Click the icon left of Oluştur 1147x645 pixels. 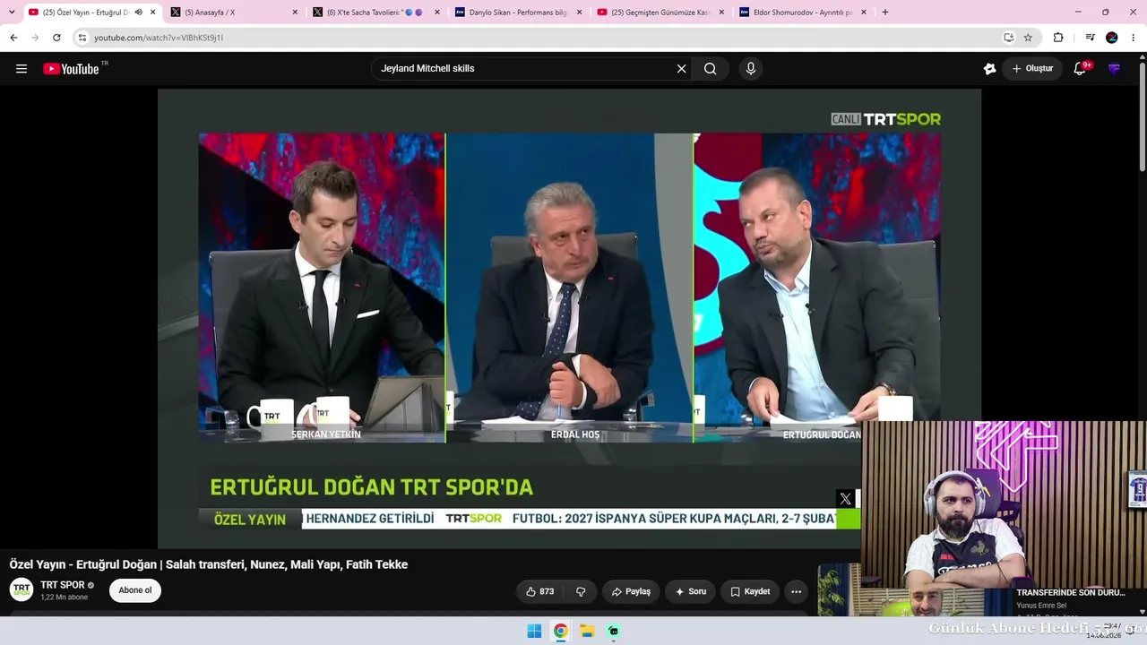click(989, 69)
